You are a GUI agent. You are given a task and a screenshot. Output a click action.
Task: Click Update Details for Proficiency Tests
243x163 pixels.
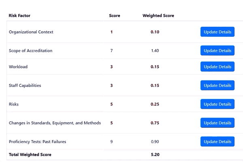click(x=217, y=142)
